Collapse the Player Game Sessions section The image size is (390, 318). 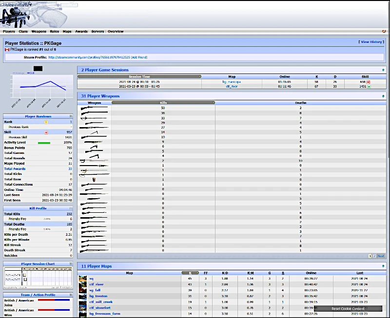(383, 70)
